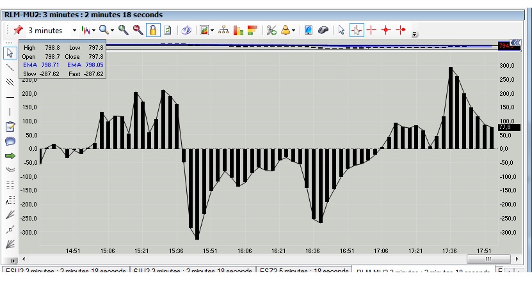Select the horizontal line drawing tool
Image resolution: width=532 pixels, height=294 pixels.
coord(10,97)
